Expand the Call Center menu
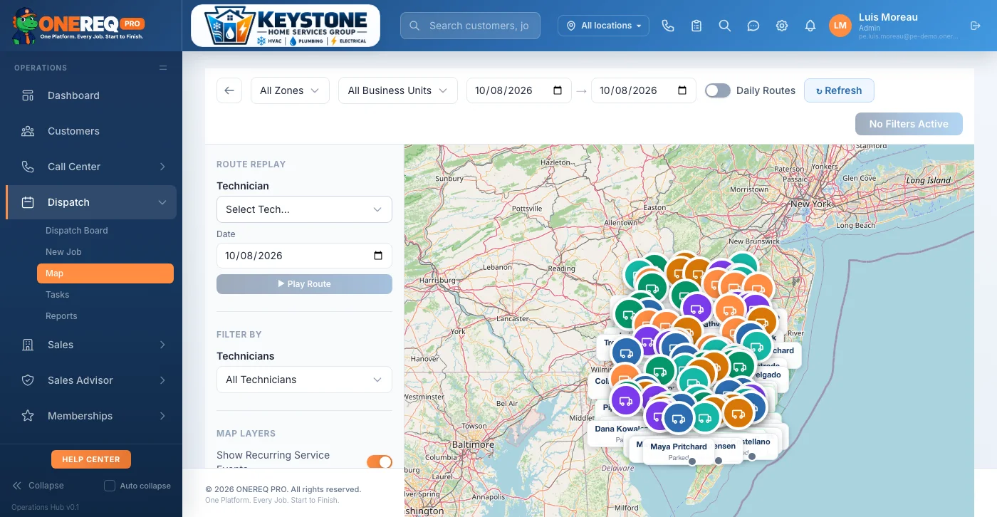The image size is (997, 517). [91, 167]
